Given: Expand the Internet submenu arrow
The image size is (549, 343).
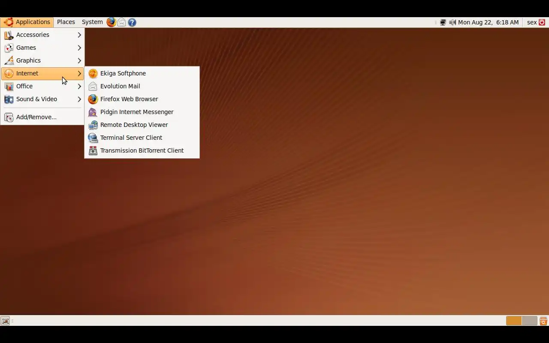Looking at the screenshot, I should click(79, 73).
